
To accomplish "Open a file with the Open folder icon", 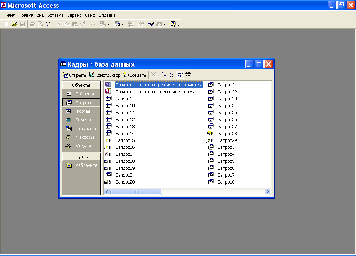I will tap(14, 24).
